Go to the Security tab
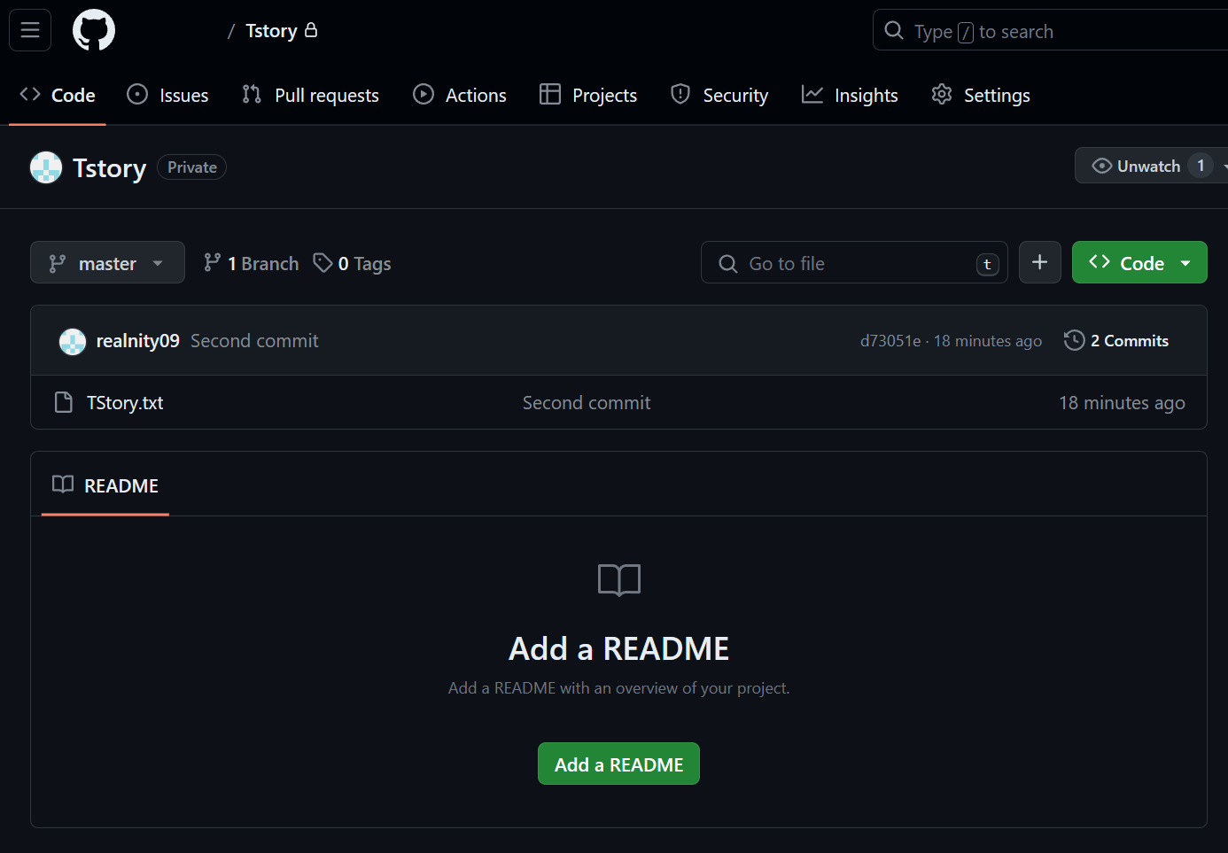The image size is (1228, 853). pyautogui.click(x=719, y=95)
